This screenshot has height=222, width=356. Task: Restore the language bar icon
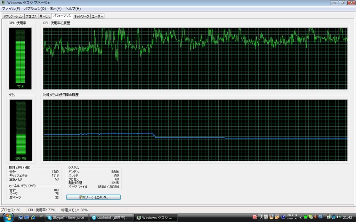click(x=296, y=215)
